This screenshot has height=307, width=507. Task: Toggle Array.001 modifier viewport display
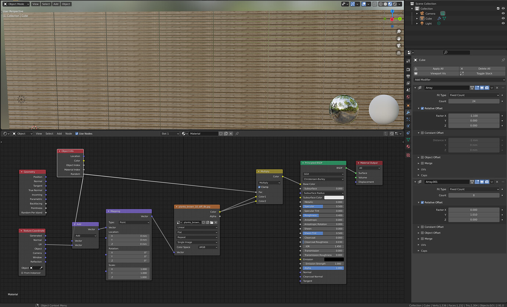click(482, 182)
